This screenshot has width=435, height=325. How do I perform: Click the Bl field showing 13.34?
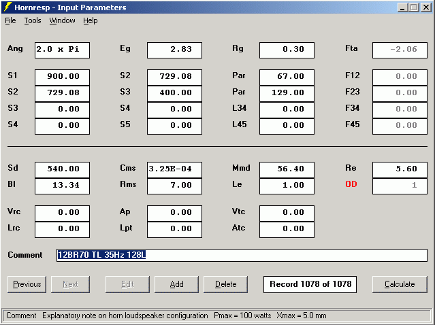click(x=62, y=186)
